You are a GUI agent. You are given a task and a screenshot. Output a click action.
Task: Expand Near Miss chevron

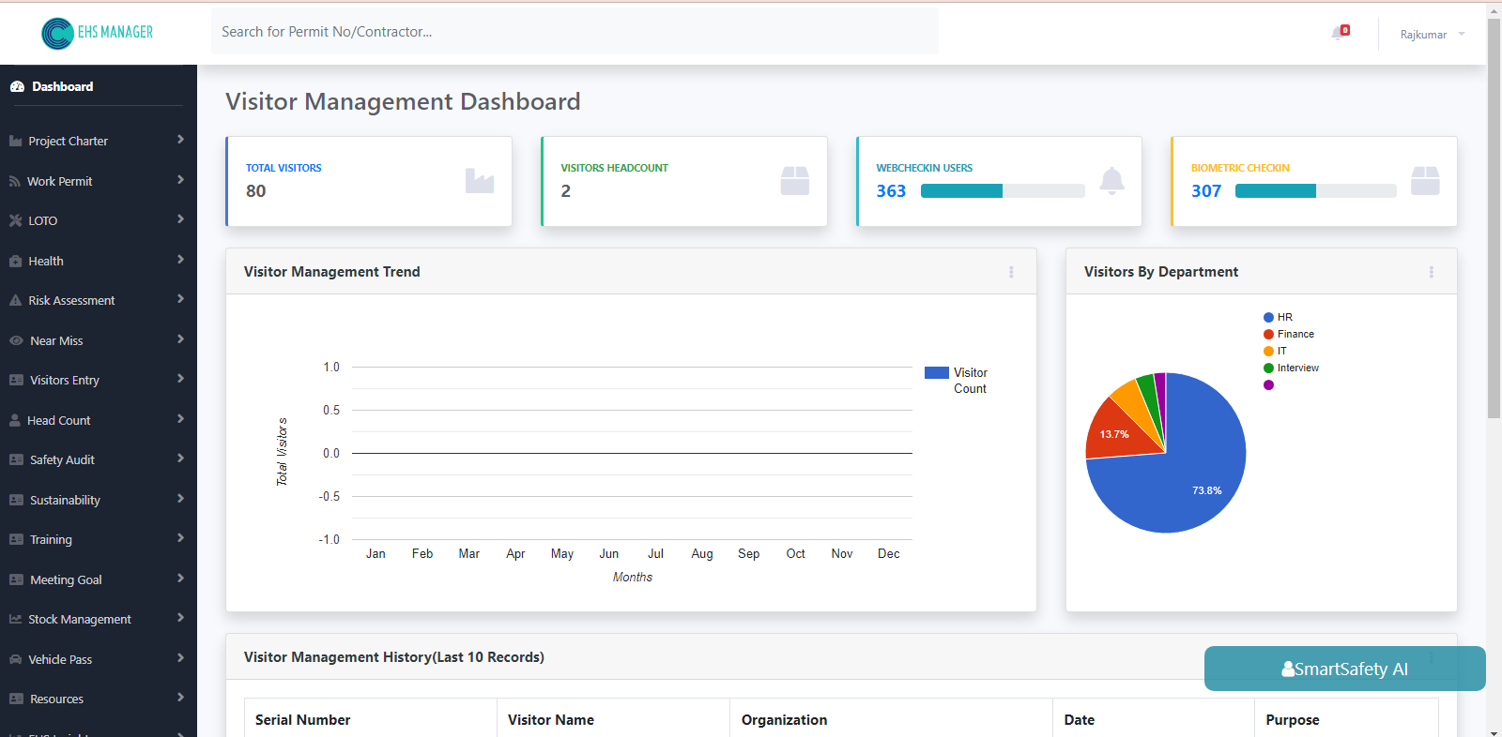point(180,339)
